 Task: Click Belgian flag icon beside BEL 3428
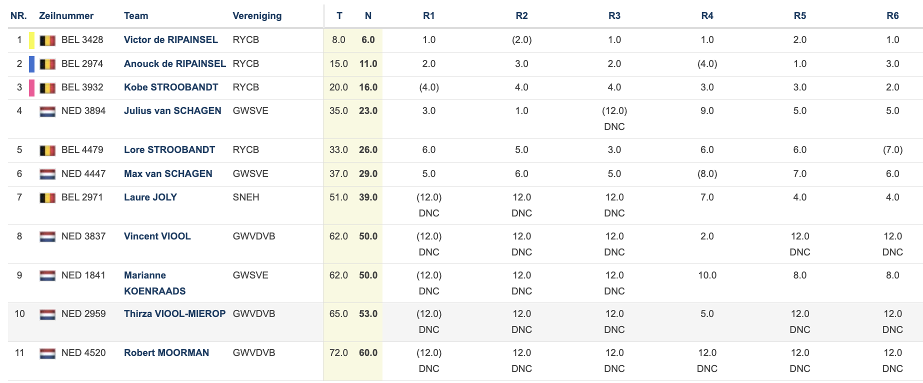47,40
